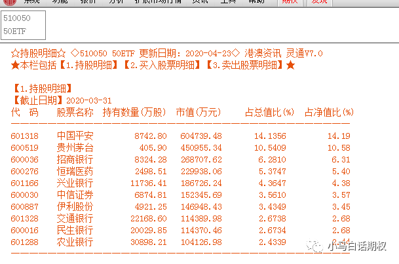Select stock name 贵州茅台
Viewport: 399px width, 264px height.
tap(75, 147)
